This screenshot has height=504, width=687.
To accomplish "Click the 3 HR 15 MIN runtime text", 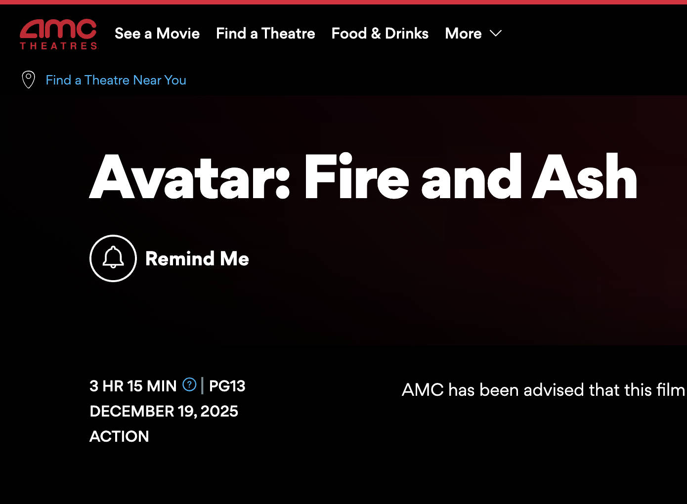I will pos(133,386).
